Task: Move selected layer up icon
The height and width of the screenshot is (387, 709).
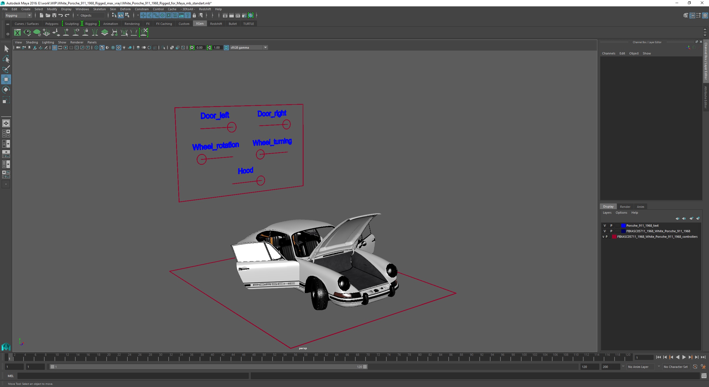Action: coord(677,218)
